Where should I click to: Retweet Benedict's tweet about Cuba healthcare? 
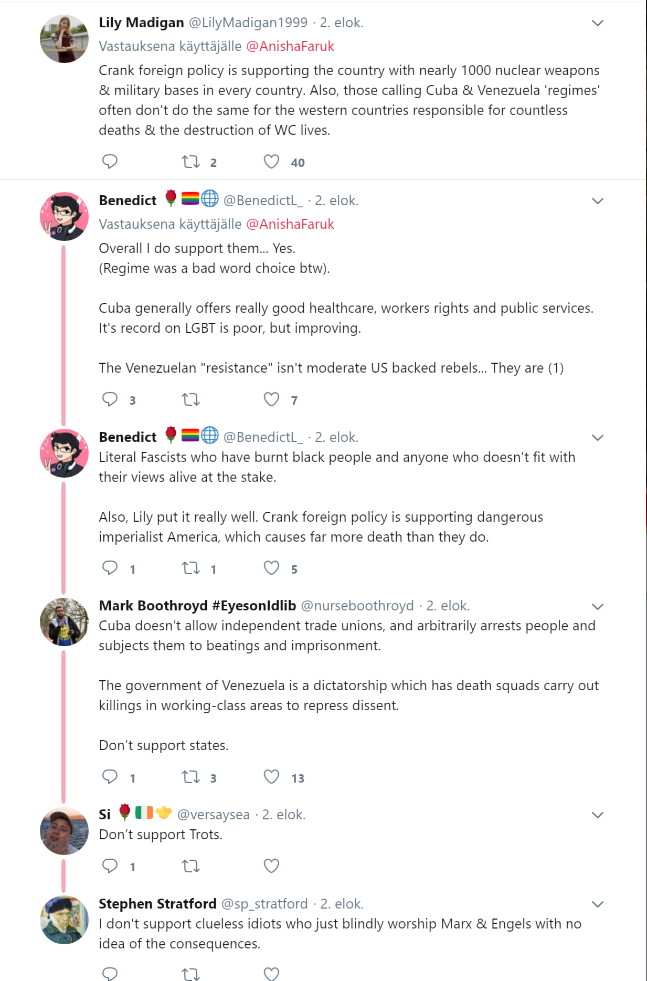click(x=191, y=400)
